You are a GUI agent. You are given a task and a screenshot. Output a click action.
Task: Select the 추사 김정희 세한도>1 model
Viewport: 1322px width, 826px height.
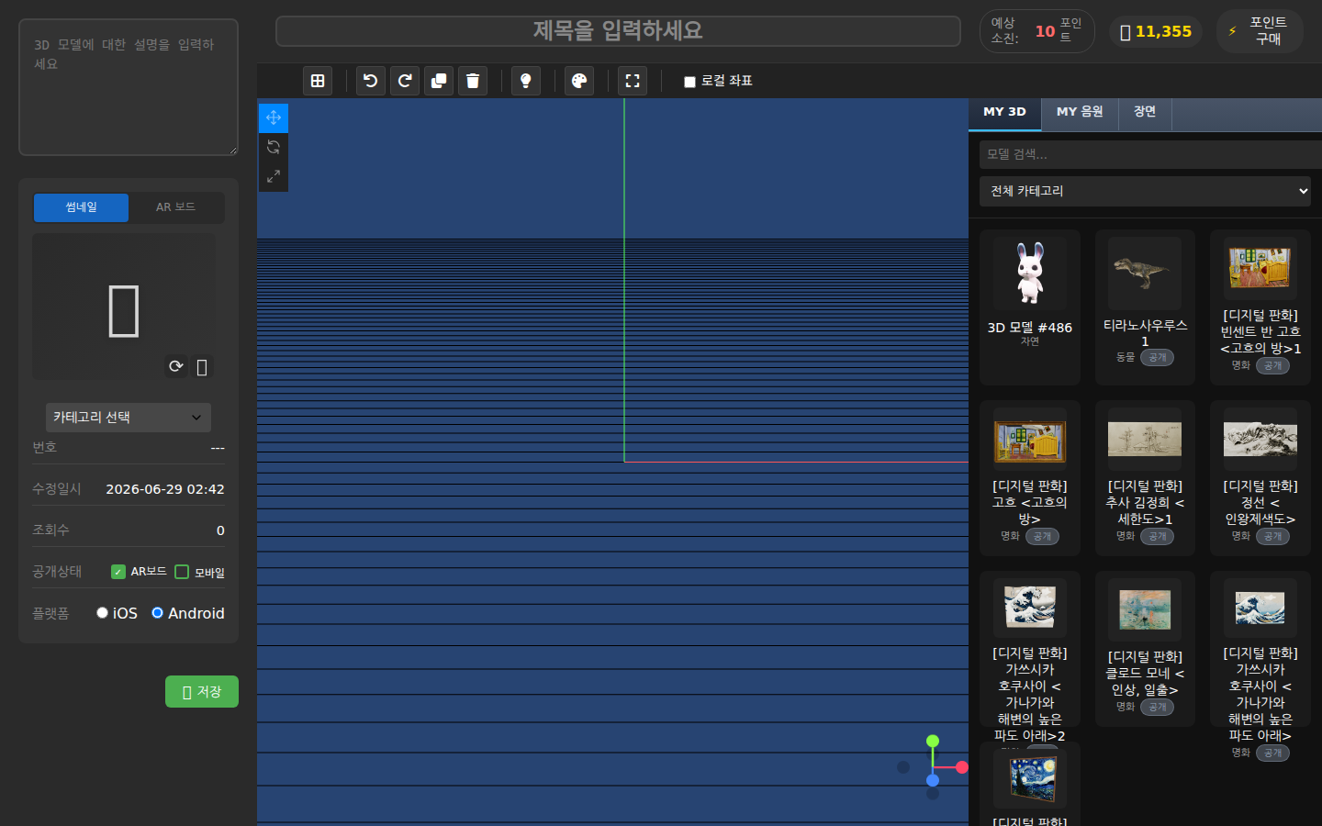pos(1145,478)
